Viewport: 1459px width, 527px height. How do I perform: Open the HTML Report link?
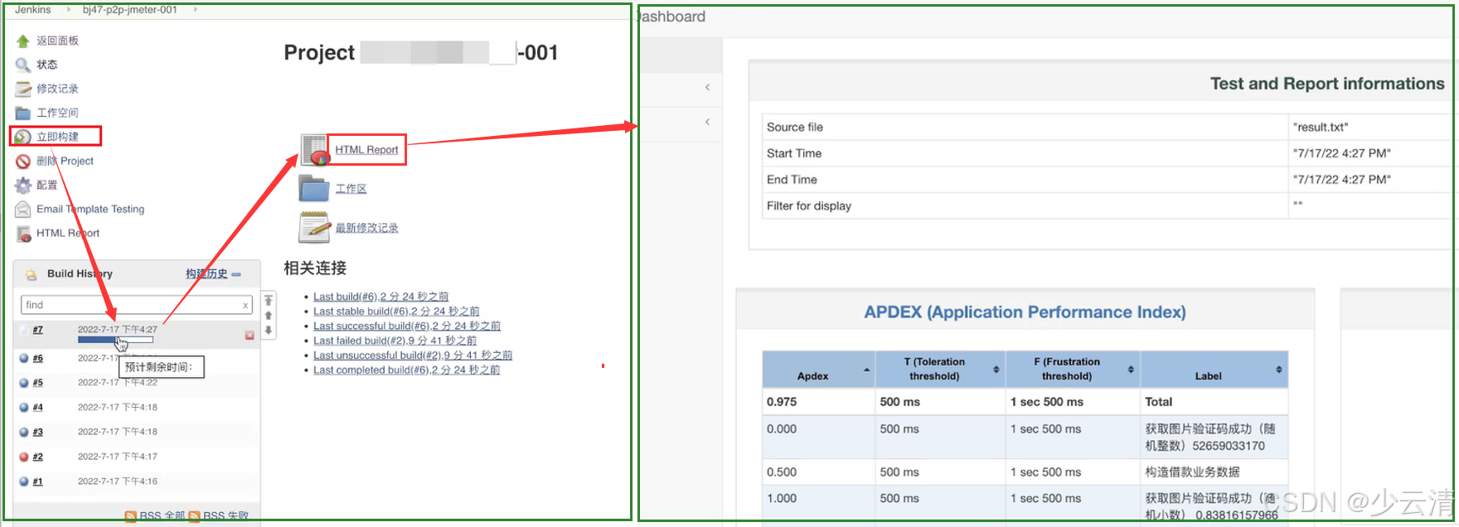click(366, 150)
